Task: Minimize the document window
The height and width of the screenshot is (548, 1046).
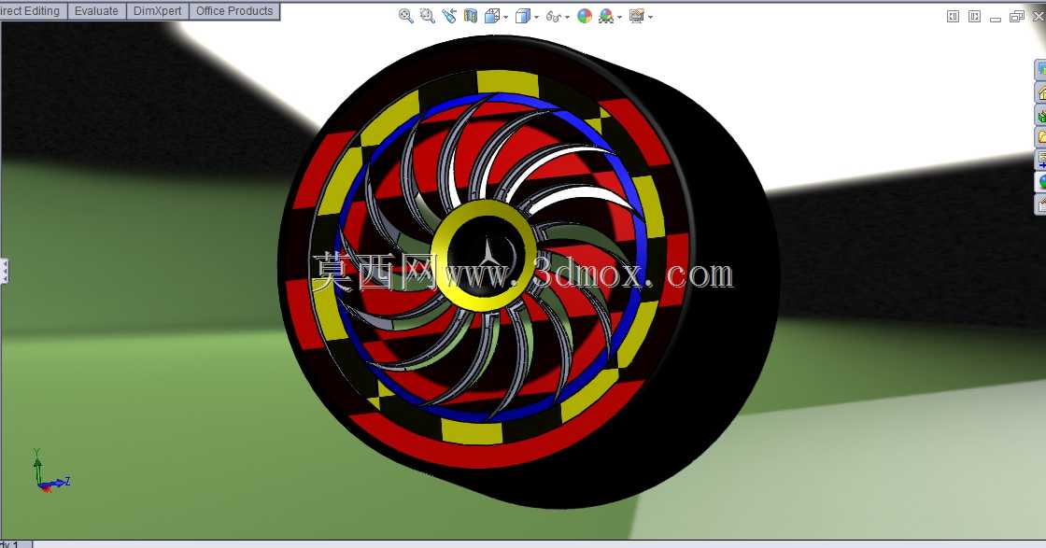Action: (996, 18)
